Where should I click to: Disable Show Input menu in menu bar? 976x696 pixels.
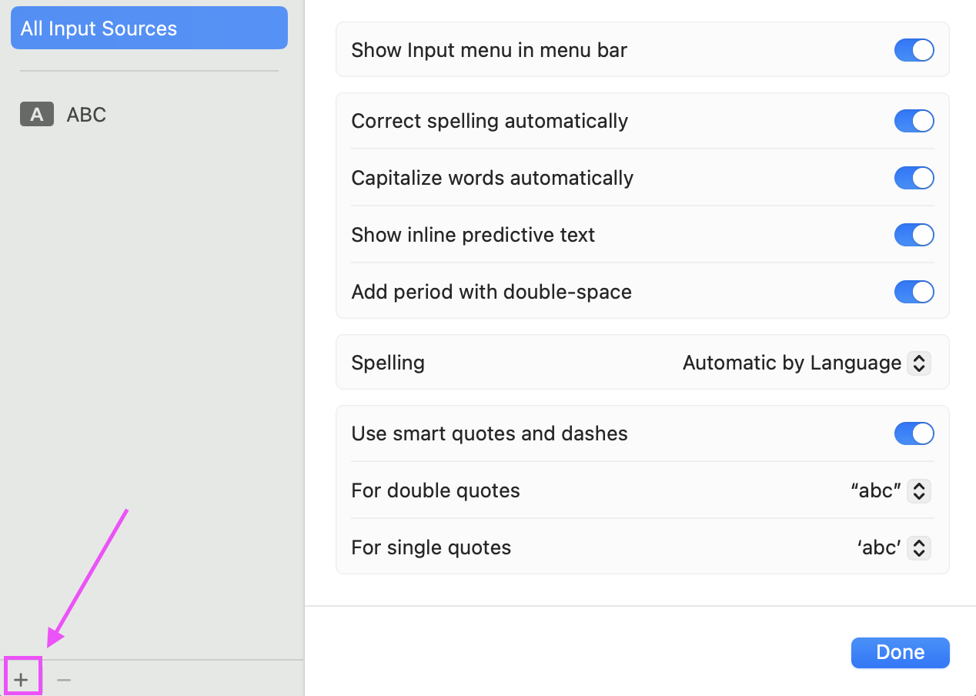pos(914,50)
